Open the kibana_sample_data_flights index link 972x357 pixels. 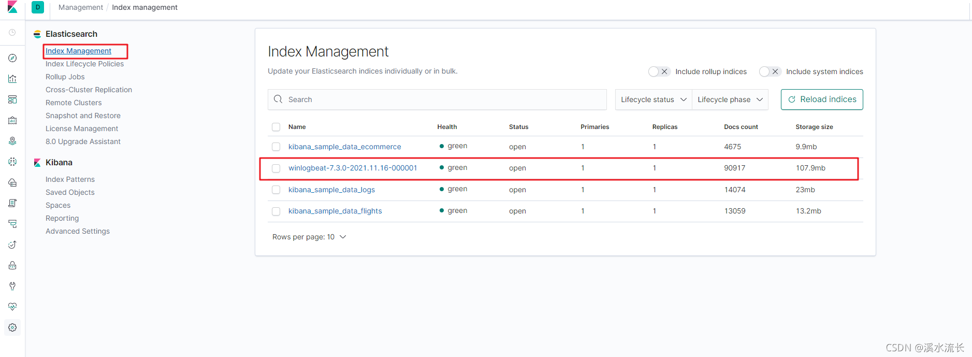coord(335,211)
